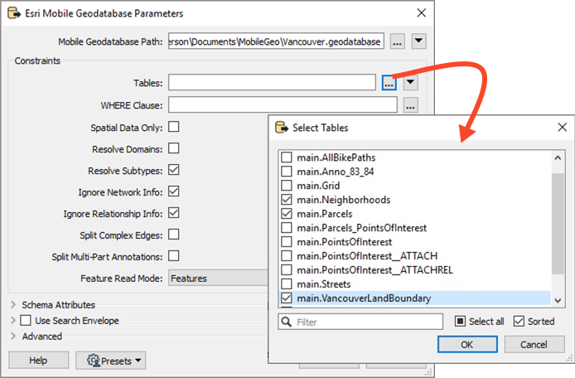Open Mobile Geodatabase Path dropdown arrow
This screenshot has width=575, height=378.
pyautogui.click(x=418, y=41)
